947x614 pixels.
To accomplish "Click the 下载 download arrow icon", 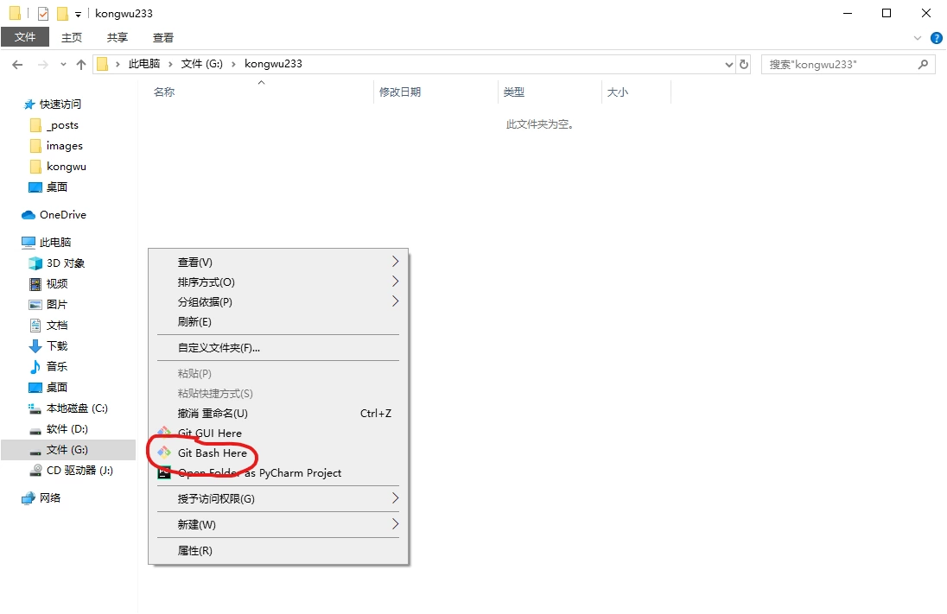I will [35, 346].
